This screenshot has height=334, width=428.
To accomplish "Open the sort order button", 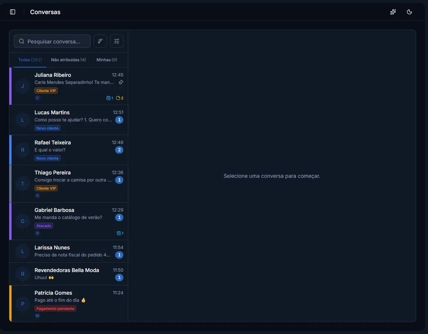I will 100,41.
